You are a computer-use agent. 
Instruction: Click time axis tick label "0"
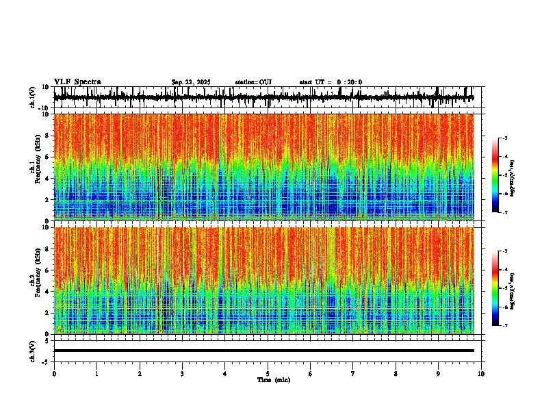click(54, 374)
